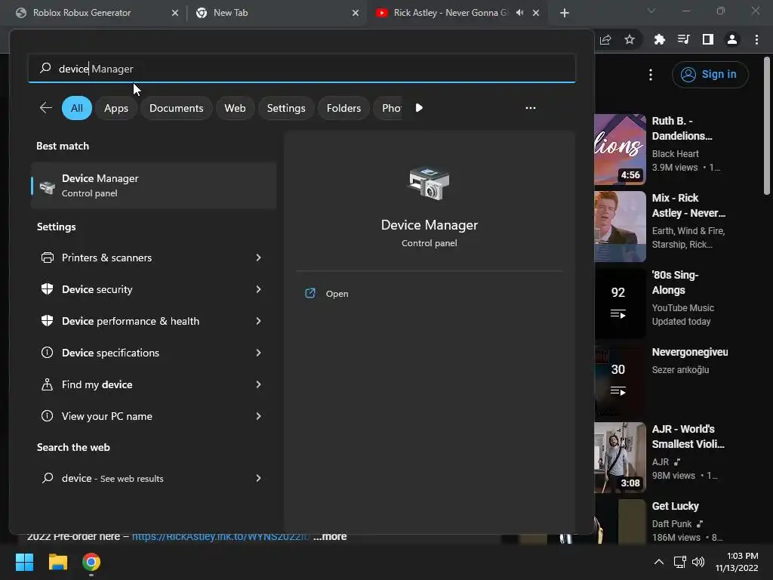Switch to Chrome in taskbar

point(91,562)
